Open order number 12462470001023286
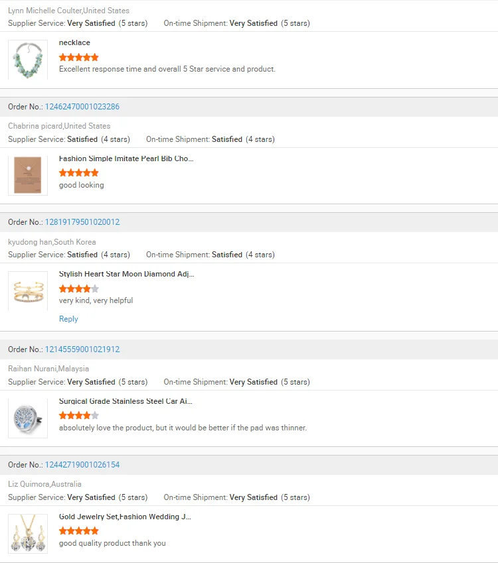 [x=82, y=107]
